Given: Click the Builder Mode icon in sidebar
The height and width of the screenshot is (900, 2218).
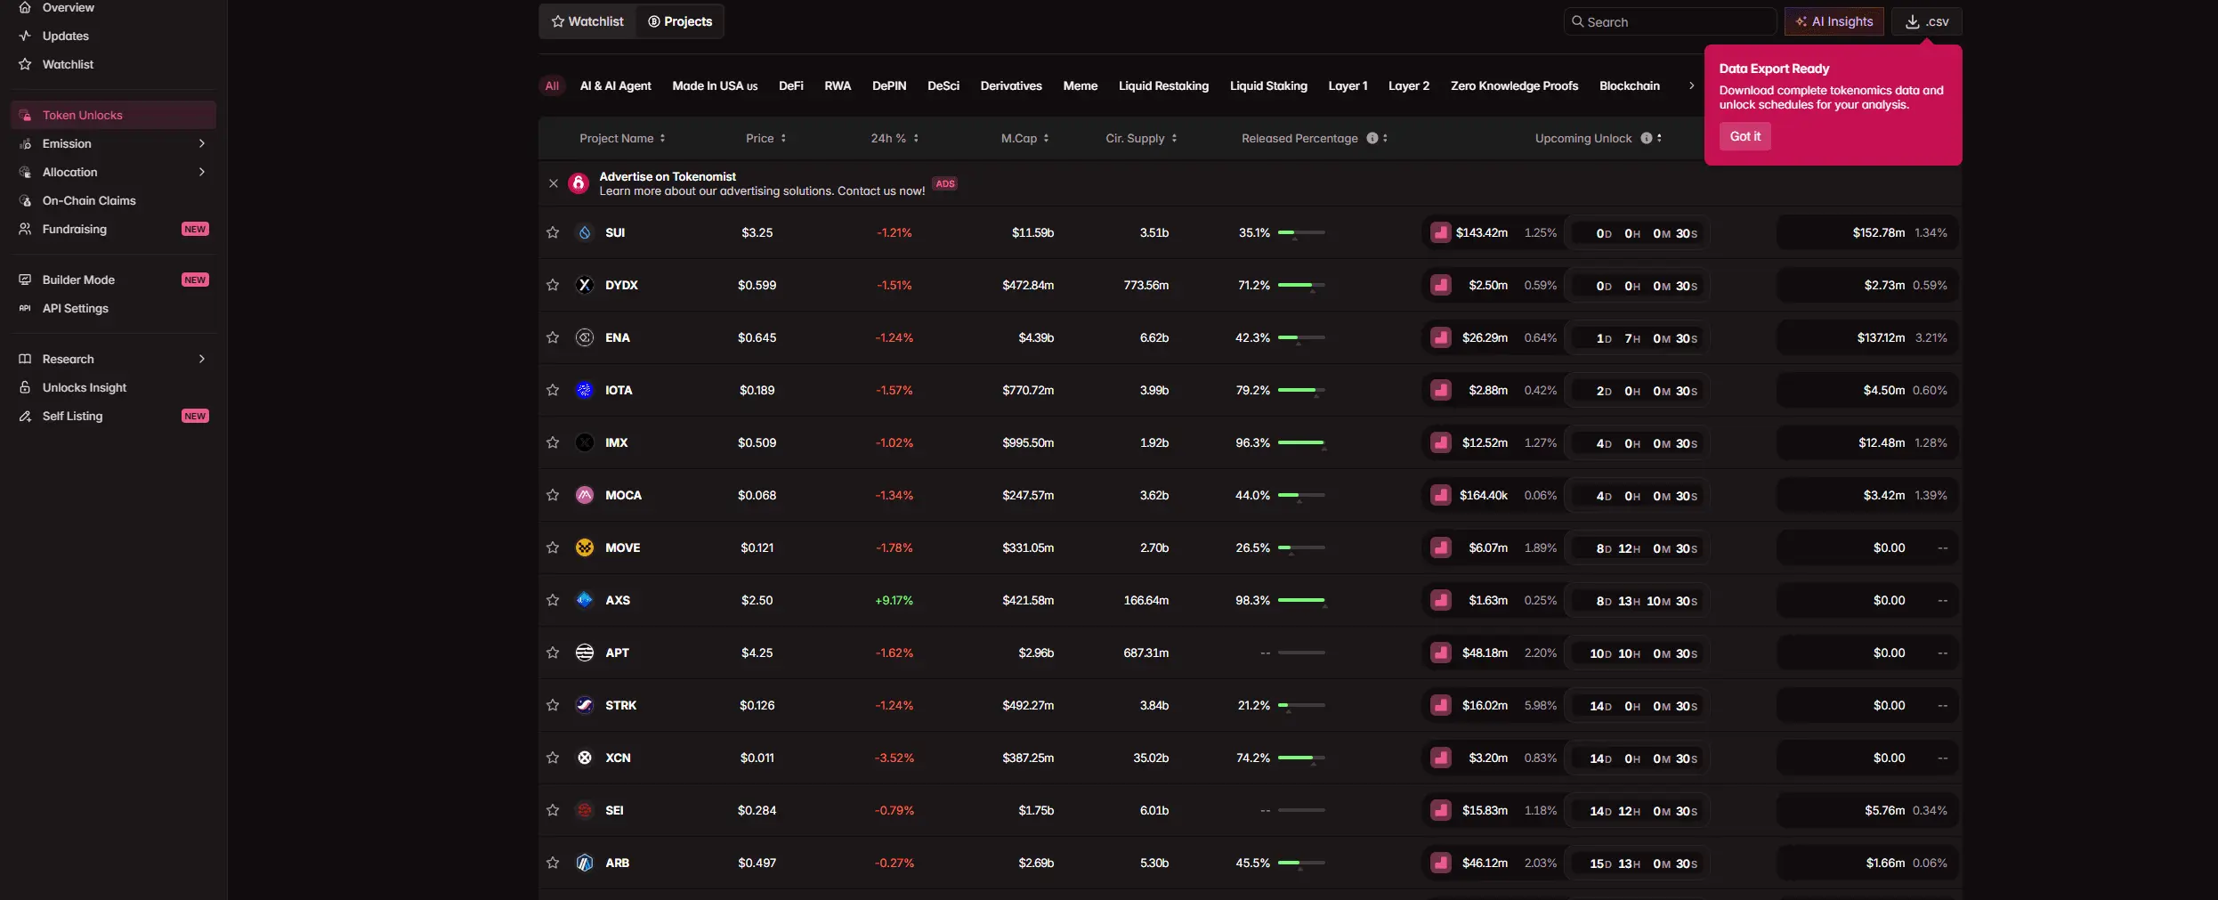Looking at the screenshot, I should click(x=25, y=280).
